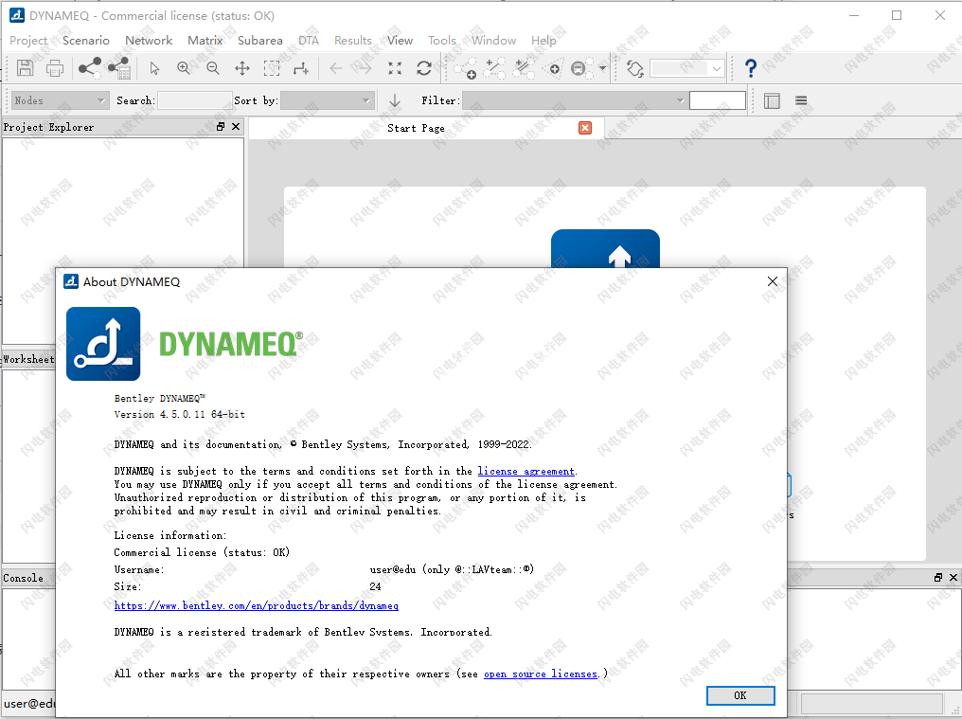Click the fit to extent icon
962x719 pixels.
pyautogui.click(x=395, y=68)
